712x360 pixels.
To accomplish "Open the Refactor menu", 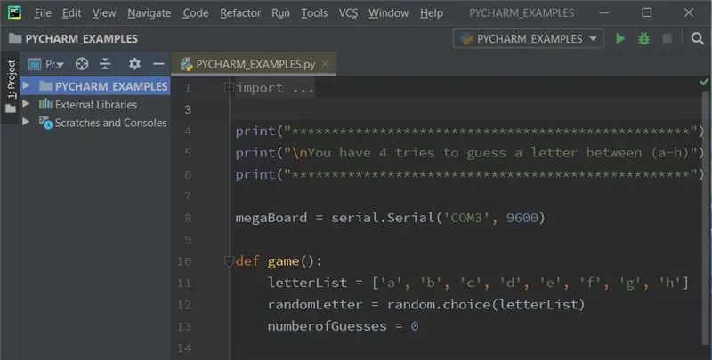I will click(x=240, y=13).
